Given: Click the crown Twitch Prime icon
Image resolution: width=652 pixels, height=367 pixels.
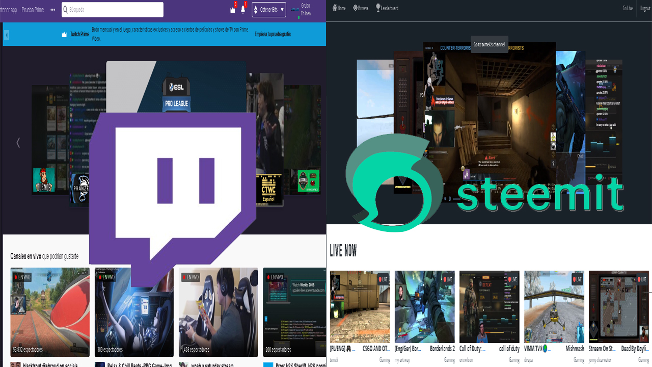Looking at the screenshot, I should tap(233, 9).
